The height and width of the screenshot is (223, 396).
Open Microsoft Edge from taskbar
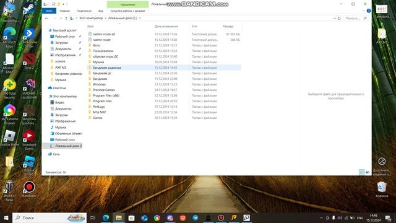point(106,217)
